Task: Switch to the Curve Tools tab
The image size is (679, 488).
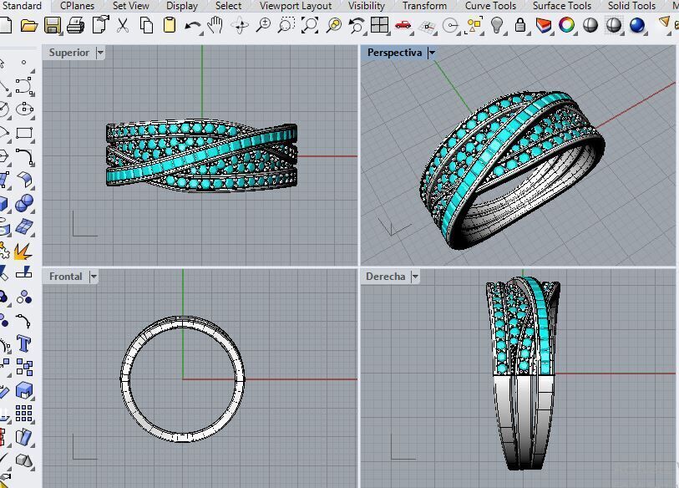Action: click(x=490, y=6)
